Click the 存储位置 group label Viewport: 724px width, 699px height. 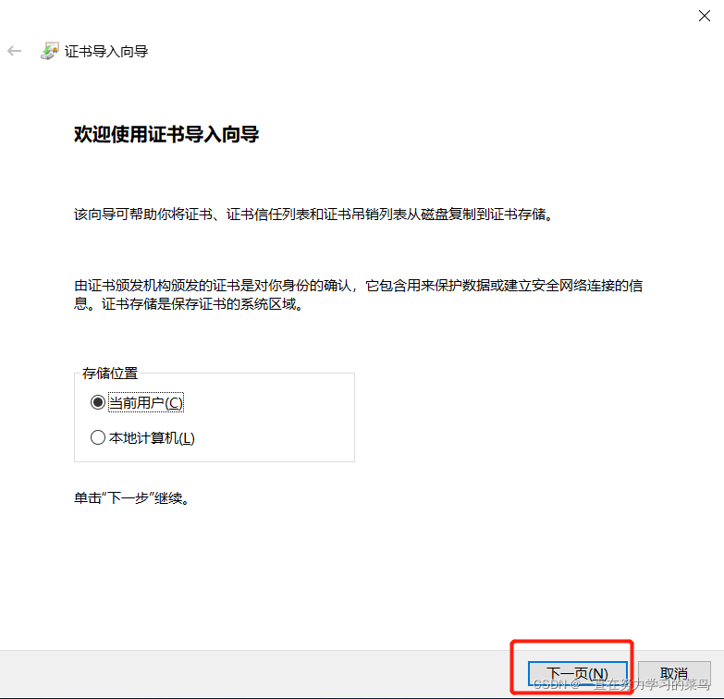click(110, 373)
